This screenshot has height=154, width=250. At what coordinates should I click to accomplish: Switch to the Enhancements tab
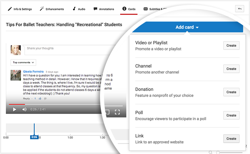click(52, 9)
